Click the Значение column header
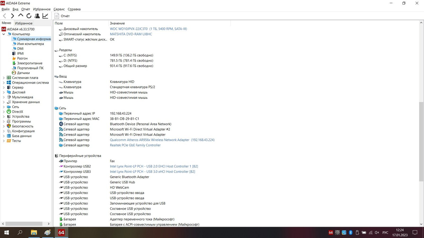 tap(170, 23)
